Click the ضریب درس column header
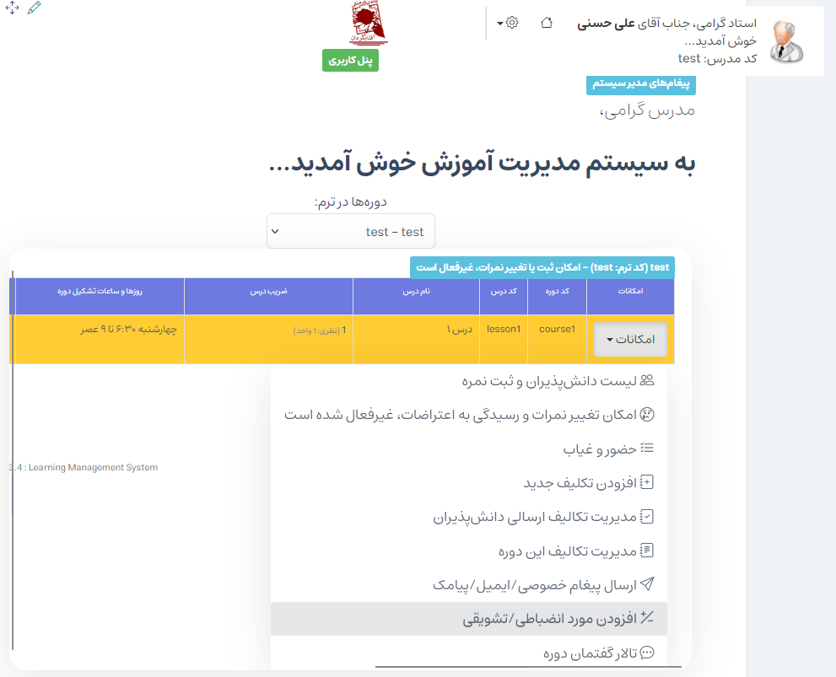The height and width of the screenshot is (677, 836). pyautogui.click(x=269, y=296)
